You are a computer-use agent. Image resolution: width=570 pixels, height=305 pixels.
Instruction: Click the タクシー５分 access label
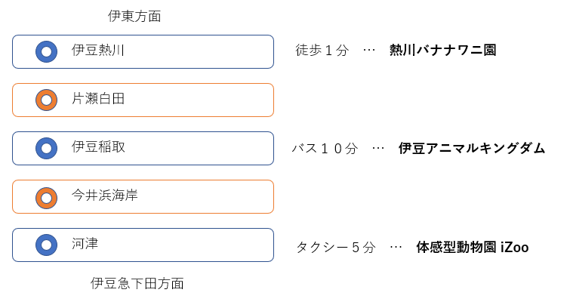coord(336,247)
